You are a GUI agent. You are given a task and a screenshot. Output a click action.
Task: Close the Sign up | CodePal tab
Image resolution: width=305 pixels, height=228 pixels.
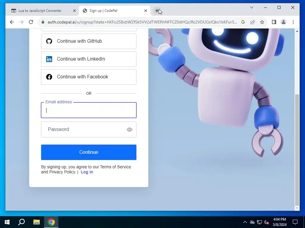coord(145,11)
